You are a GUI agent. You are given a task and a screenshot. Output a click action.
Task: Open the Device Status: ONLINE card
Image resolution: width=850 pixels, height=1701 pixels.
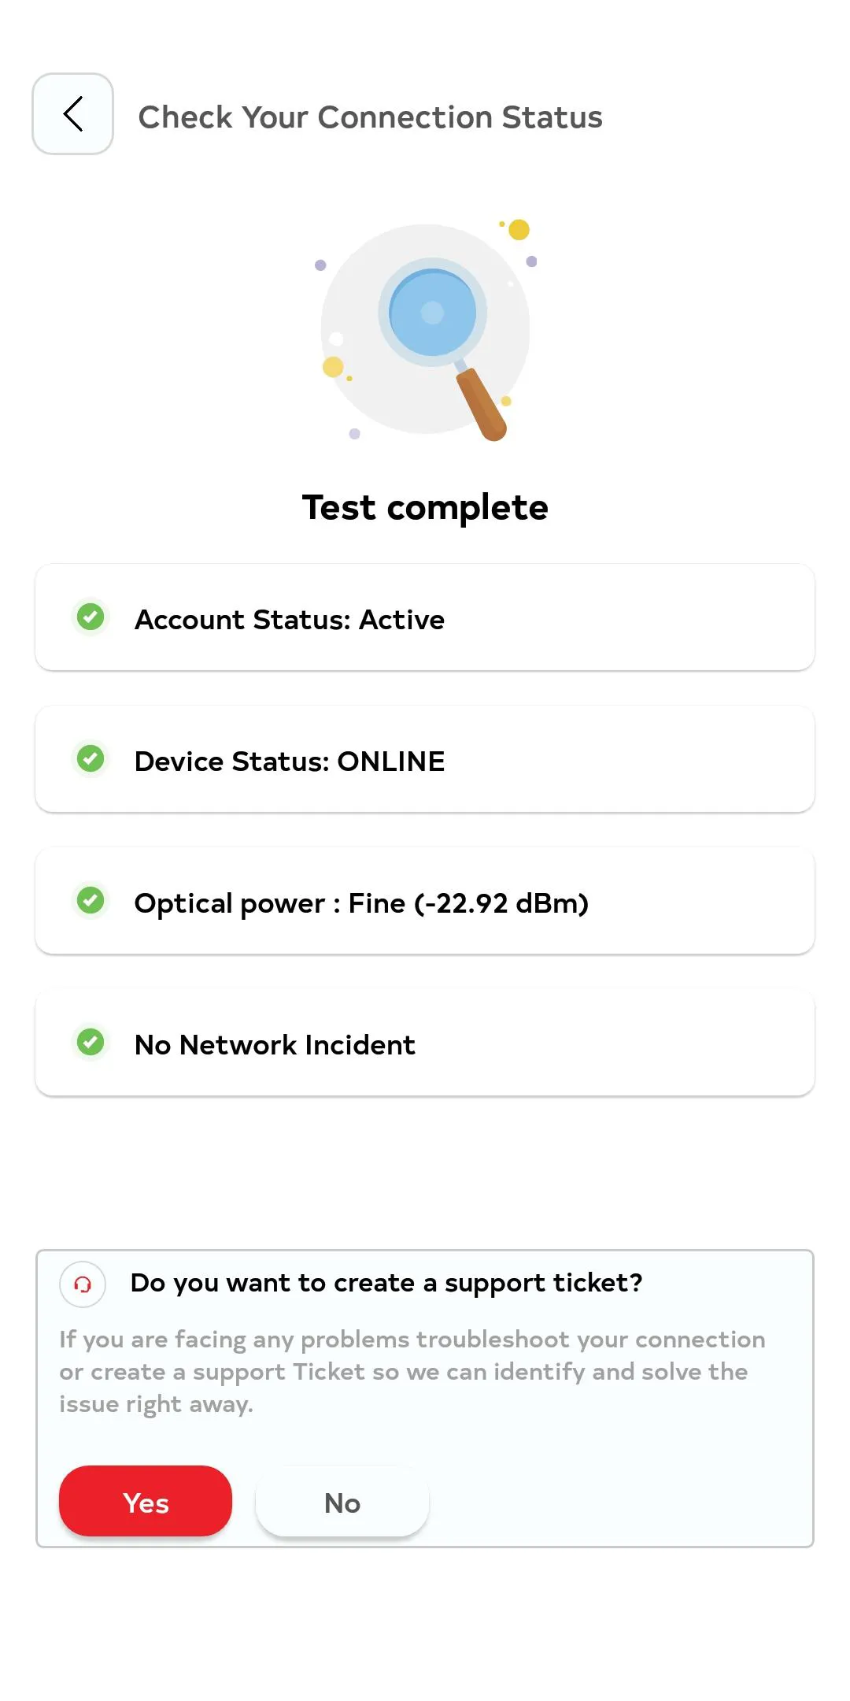coord(425,758)
